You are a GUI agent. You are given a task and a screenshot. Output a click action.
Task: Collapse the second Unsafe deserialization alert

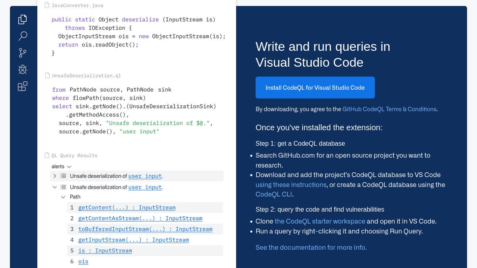pos(54,187)
